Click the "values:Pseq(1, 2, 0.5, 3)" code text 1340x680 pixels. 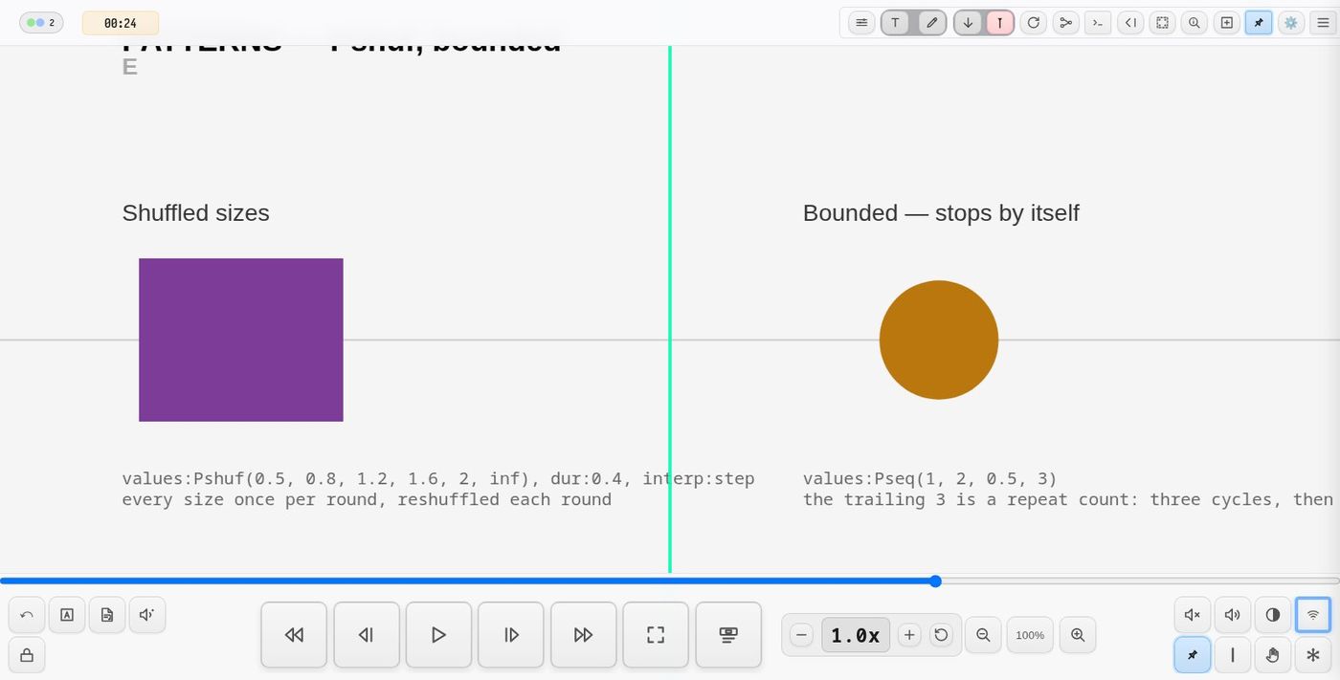(x=930, y=478)
